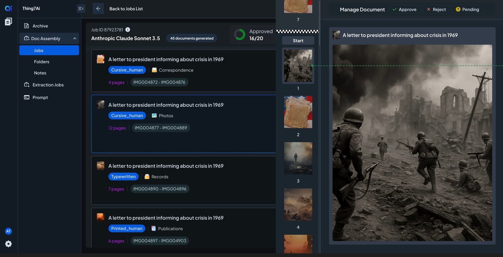Viewport: 503px width, 257px height.
Task: Click the Approved progress ring
Action: (x=239, y=35)
